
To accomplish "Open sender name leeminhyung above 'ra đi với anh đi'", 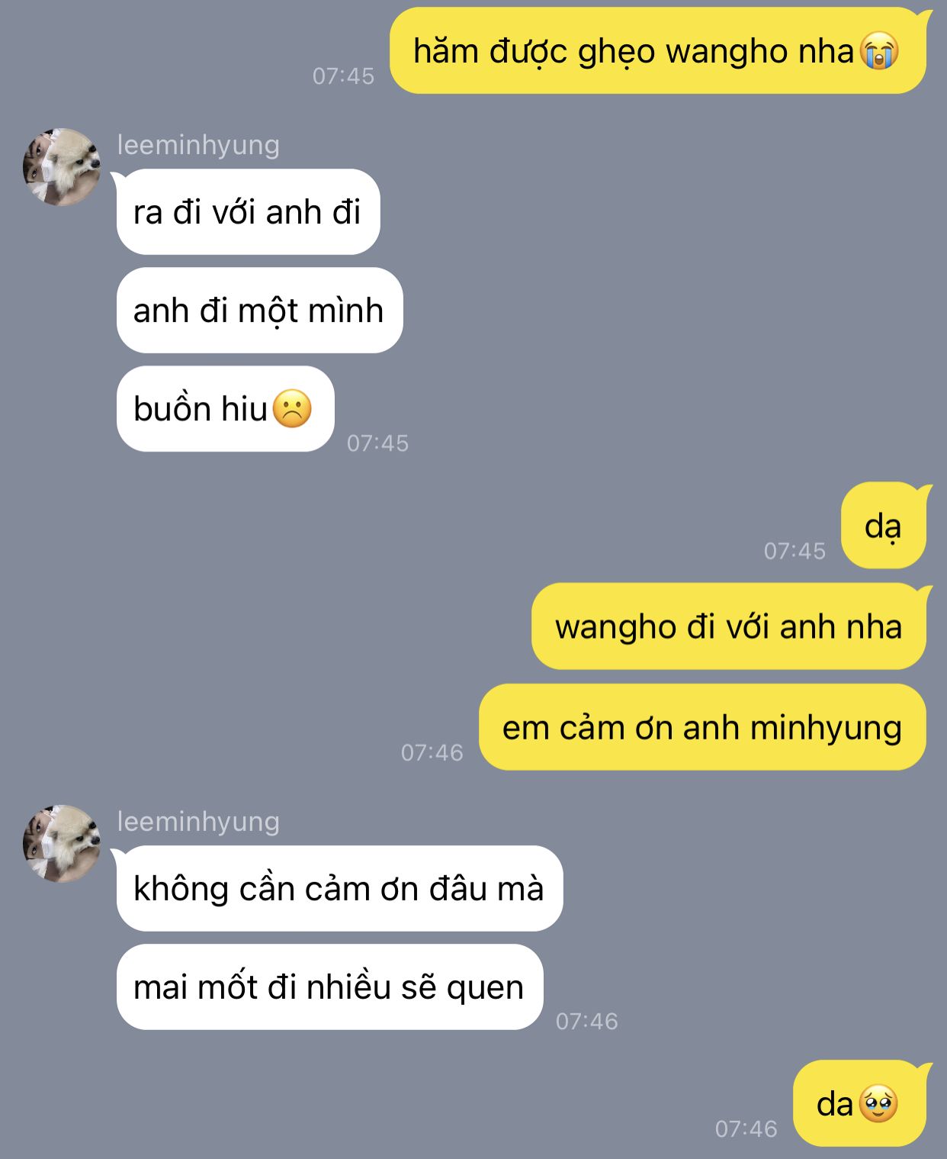I will (x=198, y=144).
